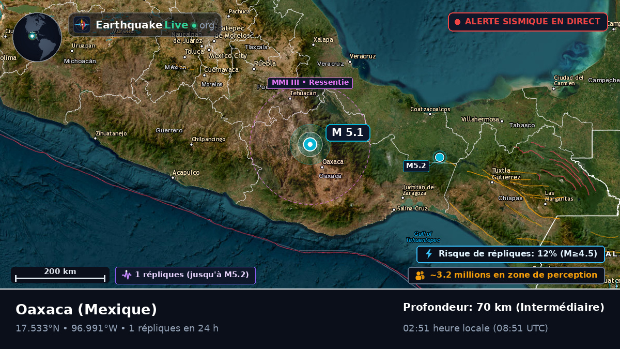The height and width of the screenshot is (349, 620).
Task: Click the Chilpancingo city label
Action: pyautogui.click(x=209, y=139)
